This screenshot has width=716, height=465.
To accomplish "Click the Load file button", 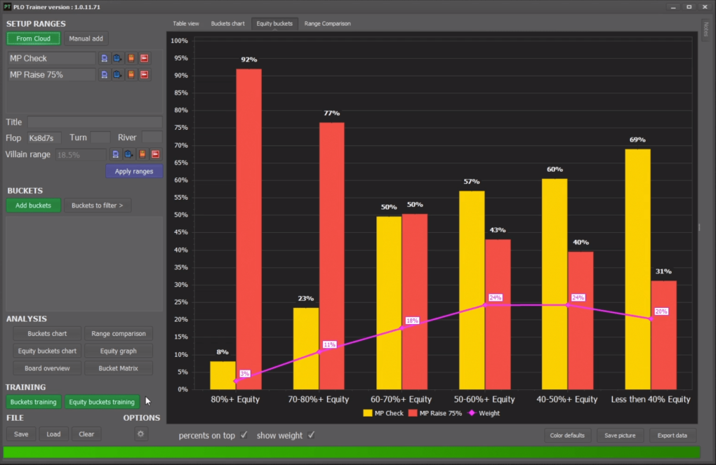I will pyautogui.click(x=53, y=434).
